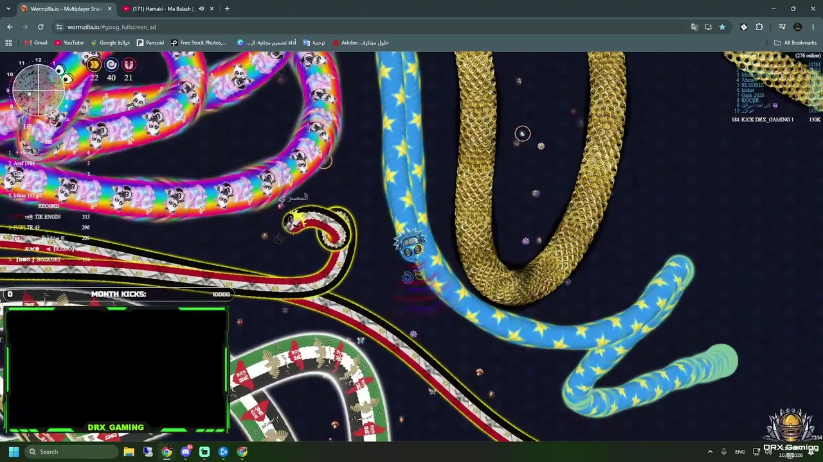Click the taskbar microphone icon

tap(724, 452)
